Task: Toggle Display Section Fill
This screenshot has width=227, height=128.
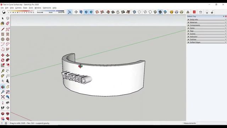Action: (x=92, y=12)
